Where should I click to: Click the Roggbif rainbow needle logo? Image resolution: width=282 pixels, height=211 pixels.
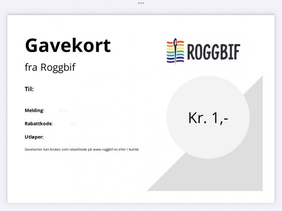click(176, 51)
